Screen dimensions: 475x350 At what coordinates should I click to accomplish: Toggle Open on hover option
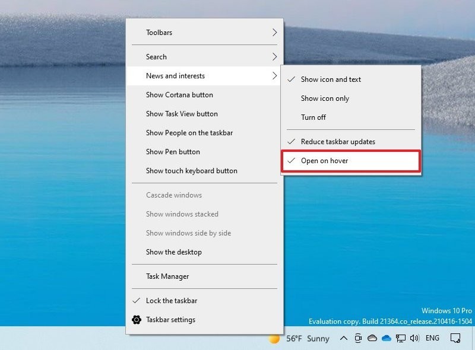point(351,161)
